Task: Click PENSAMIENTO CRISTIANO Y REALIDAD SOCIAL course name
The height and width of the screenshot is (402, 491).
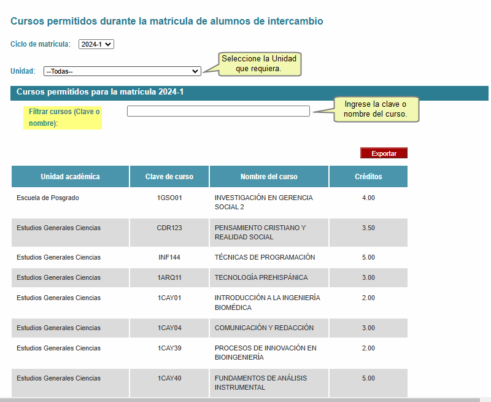Action: [x=260, y=233]
